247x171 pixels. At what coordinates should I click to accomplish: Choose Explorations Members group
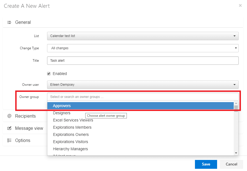click(140, 127)
